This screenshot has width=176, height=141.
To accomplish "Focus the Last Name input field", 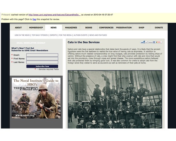I will pyautogui.click(x=42, y=62).
